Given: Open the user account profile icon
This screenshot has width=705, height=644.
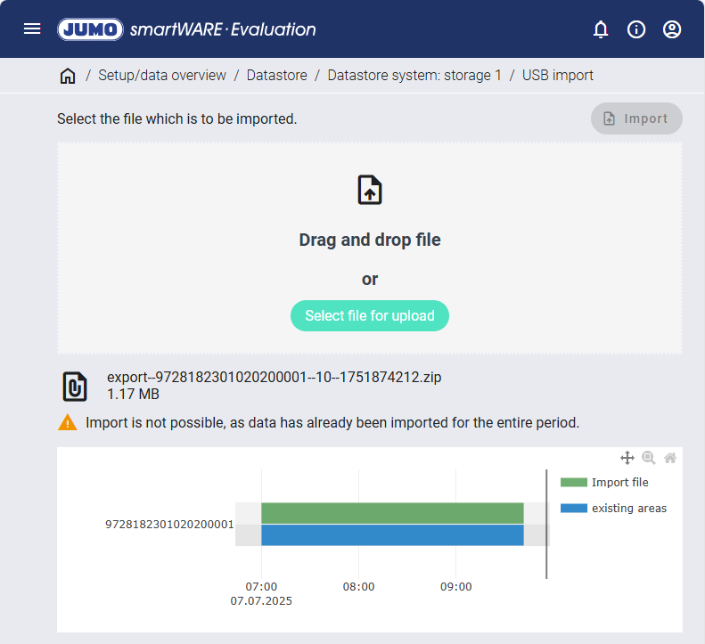Looking at the screenshot, I should pyautogui.click(x=672, y=29).
